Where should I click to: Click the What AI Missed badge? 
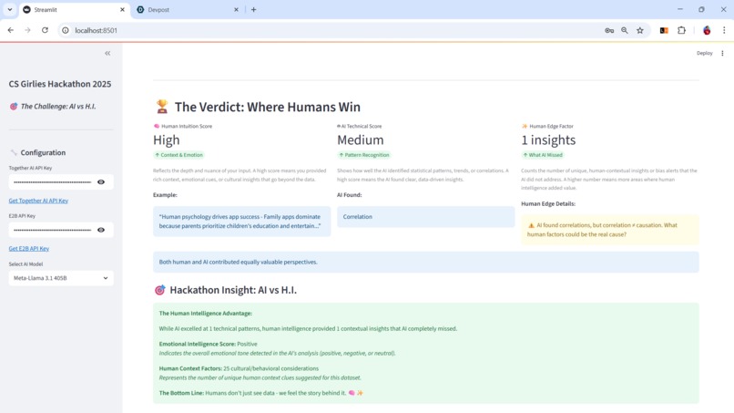pos(543,155)
